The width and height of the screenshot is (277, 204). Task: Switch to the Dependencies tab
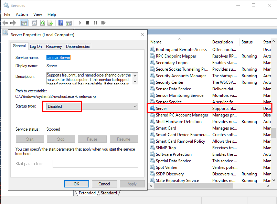pyautogui.click(x=78, y=47)
